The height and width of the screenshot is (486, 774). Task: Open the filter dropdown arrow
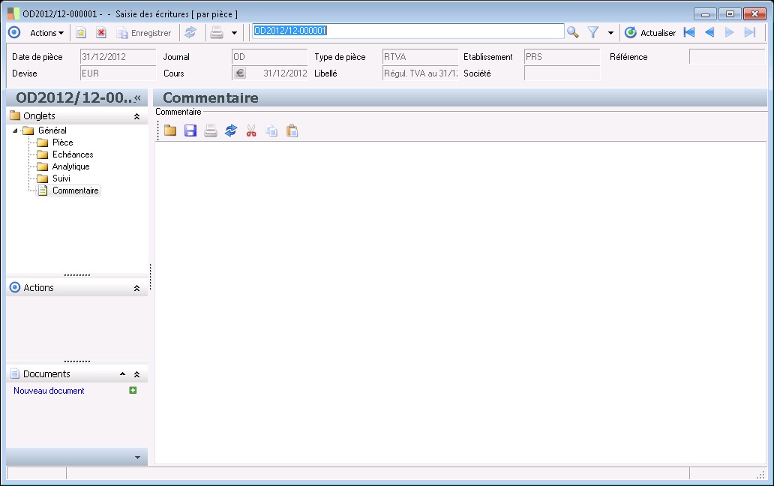click(610, 33)
